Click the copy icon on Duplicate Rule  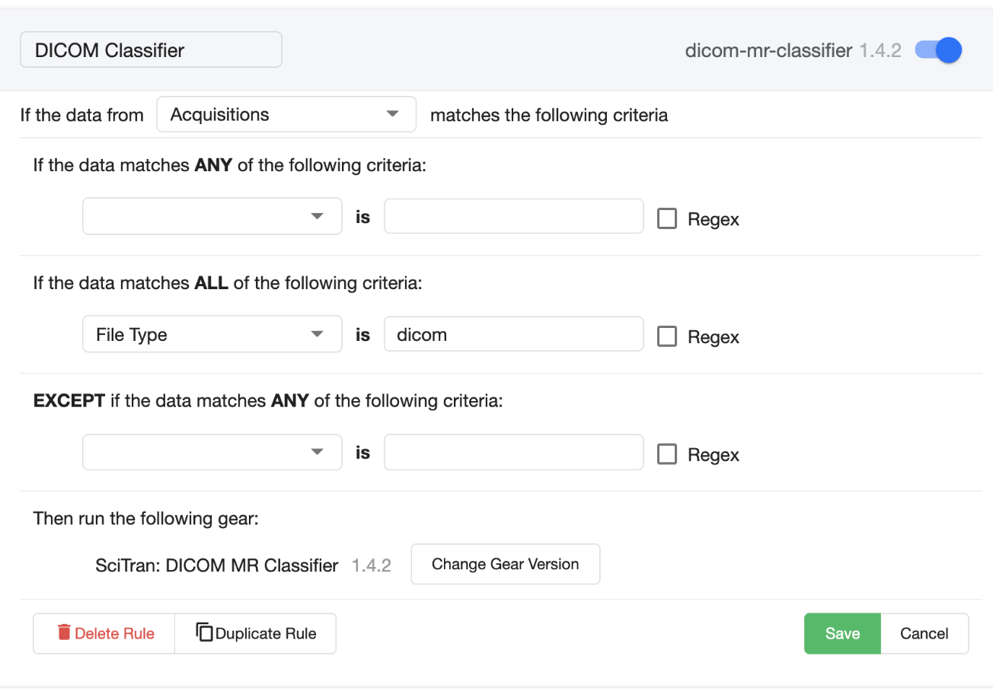click(x=204, y=633)
